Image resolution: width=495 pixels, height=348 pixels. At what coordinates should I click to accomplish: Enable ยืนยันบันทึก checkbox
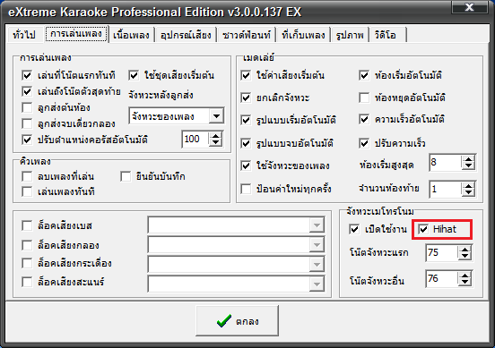[x=126, y=176]
